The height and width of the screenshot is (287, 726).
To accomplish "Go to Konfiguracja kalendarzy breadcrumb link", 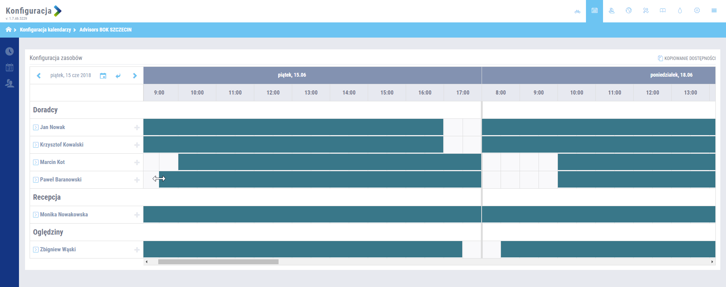I will click(x=45, y=30).
